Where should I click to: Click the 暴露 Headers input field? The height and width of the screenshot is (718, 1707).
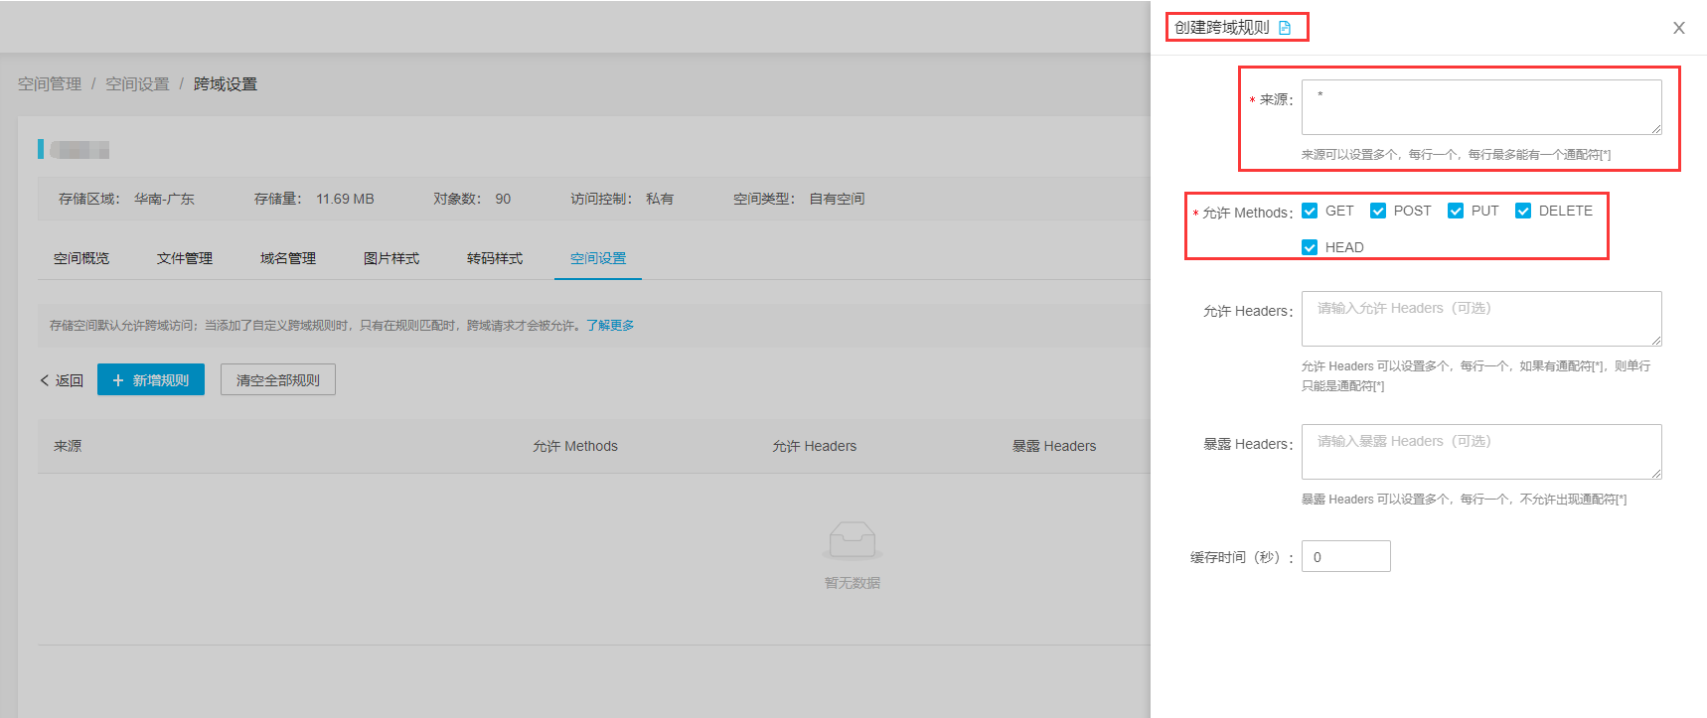1481,452
